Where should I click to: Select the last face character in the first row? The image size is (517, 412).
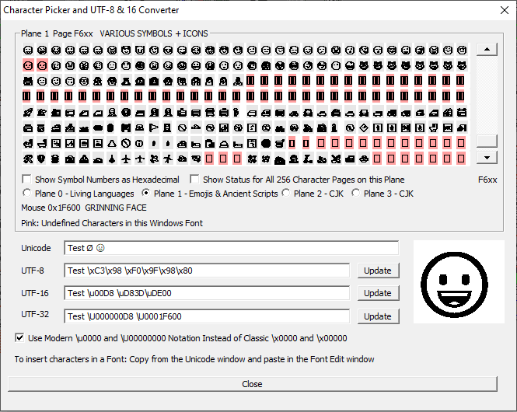coord(462,50)
